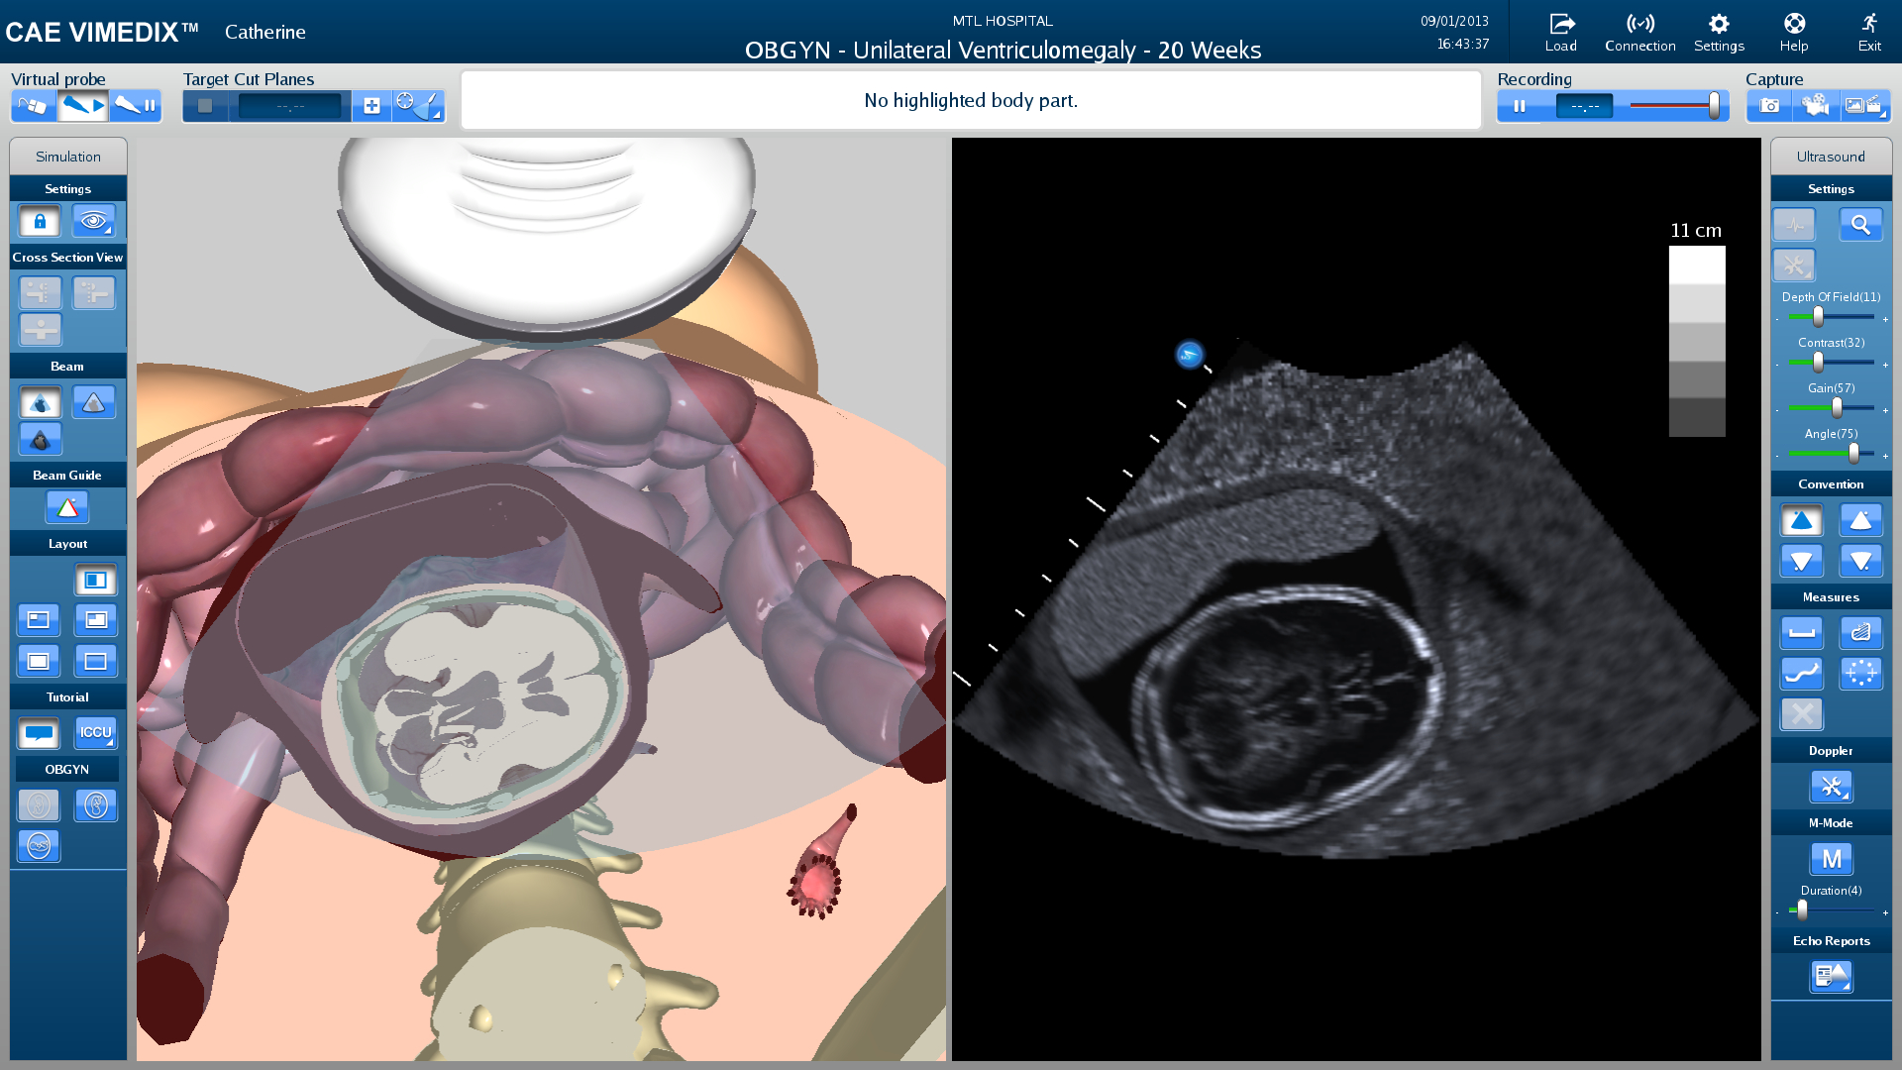Enable M-Mode

coord(1832,859)
